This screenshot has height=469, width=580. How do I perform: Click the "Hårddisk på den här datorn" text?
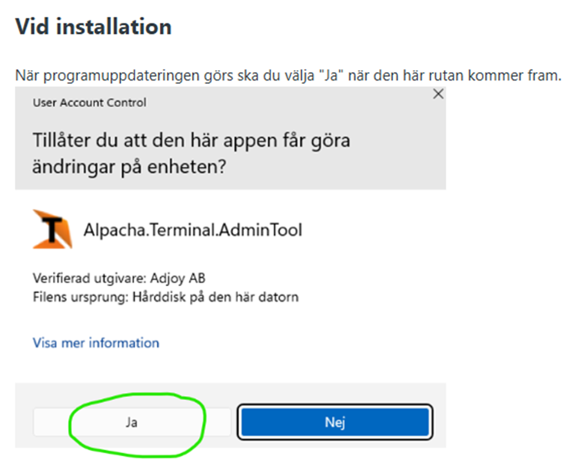[216, 297]
